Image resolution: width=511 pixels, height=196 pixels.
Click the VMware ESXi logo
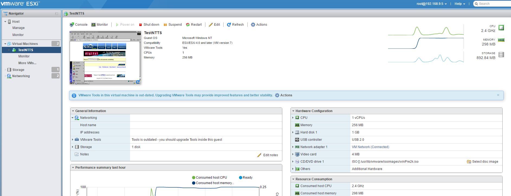pyautogui.click(x=20, y=4)
